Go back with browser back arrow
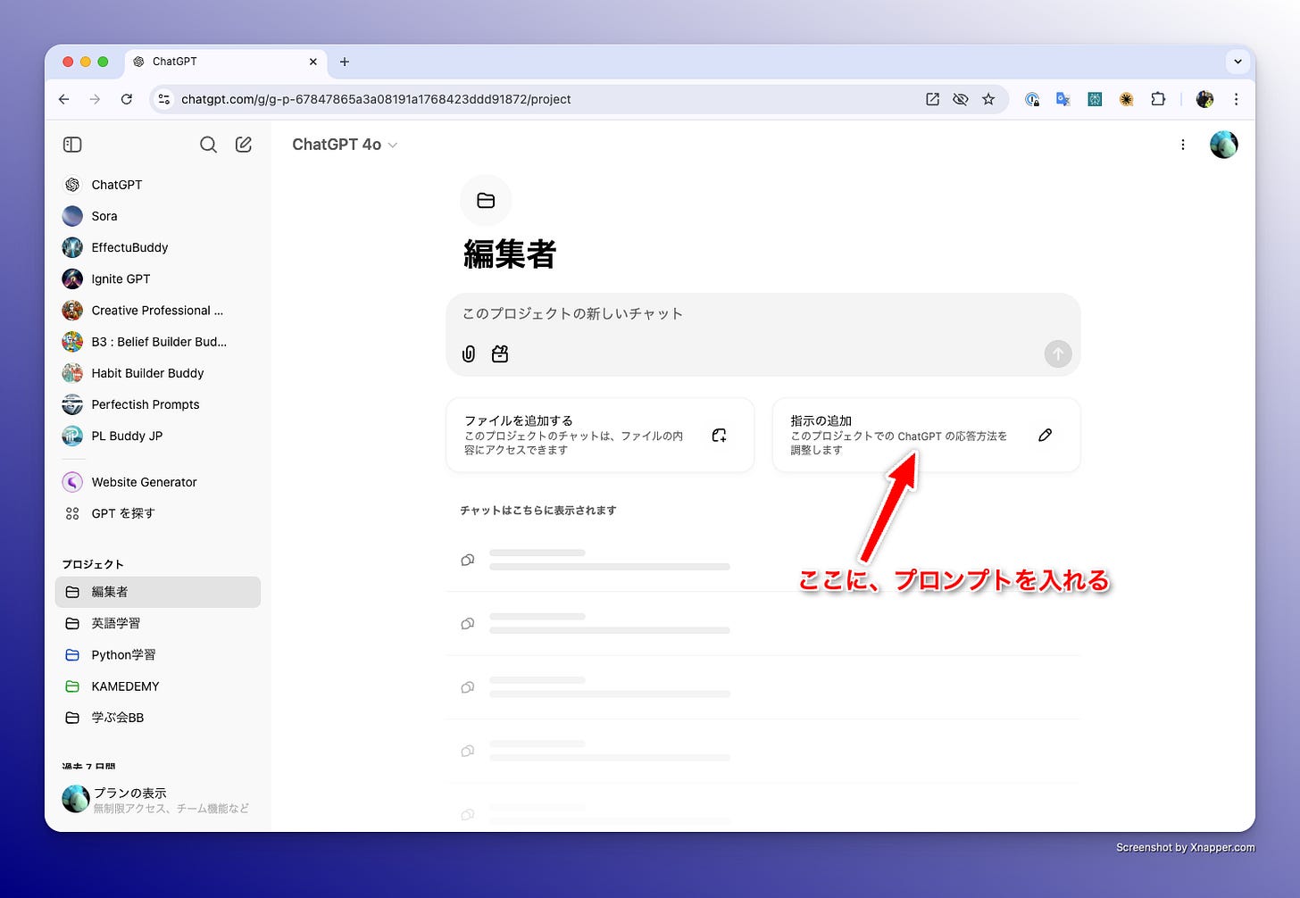Image resolution: width=1300 pixels, height=898 pixels. click(x=64, y=99)
